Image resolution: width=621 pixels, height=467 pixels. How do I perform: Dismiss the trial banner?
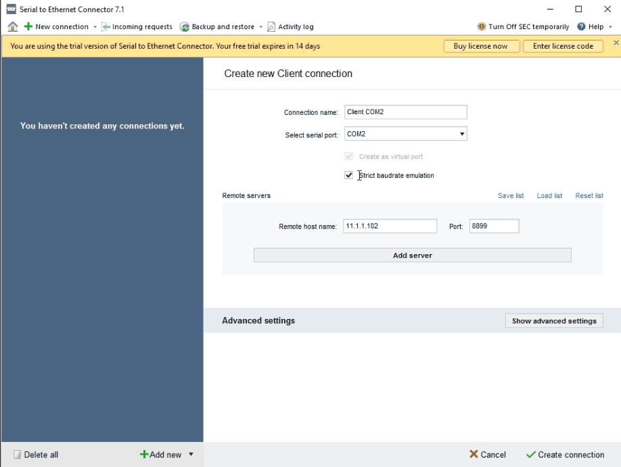[616, 43]
